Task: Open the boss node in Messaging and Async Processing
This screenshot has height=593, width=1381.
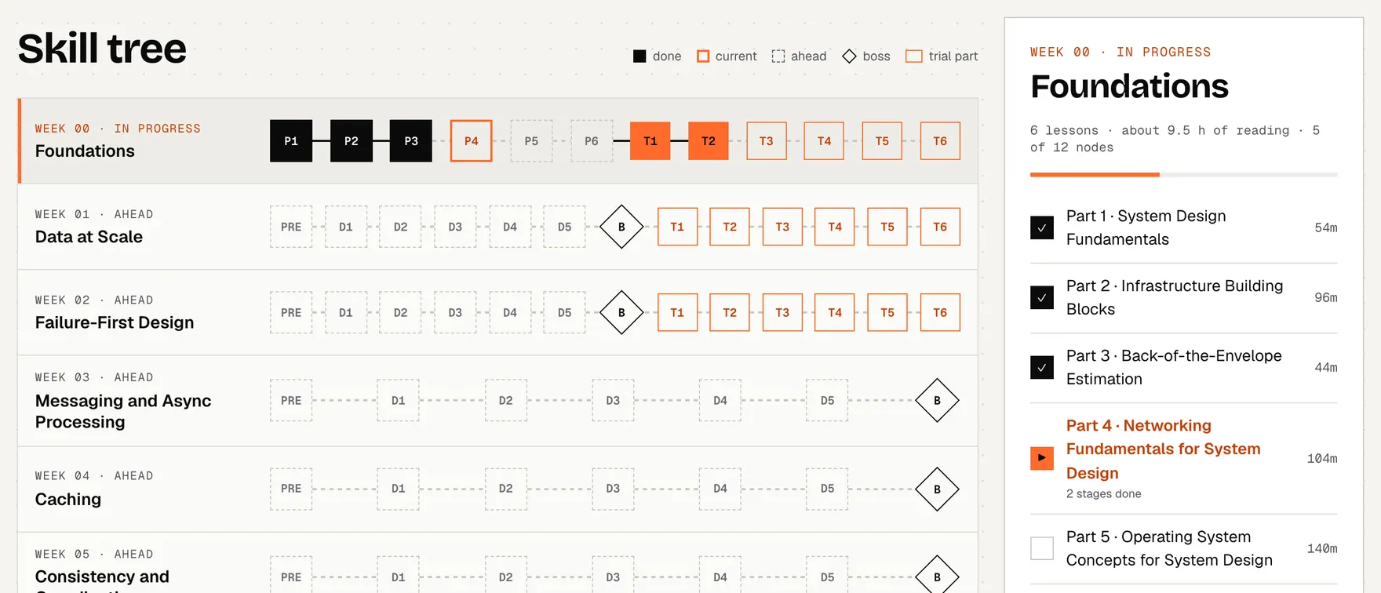Action: [937, 400]
